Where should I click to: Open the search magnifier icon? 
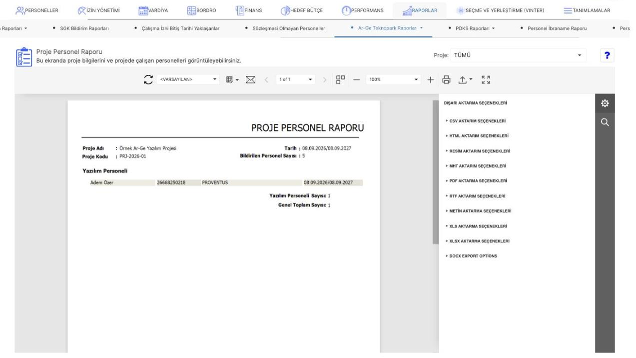click(605, 122)
